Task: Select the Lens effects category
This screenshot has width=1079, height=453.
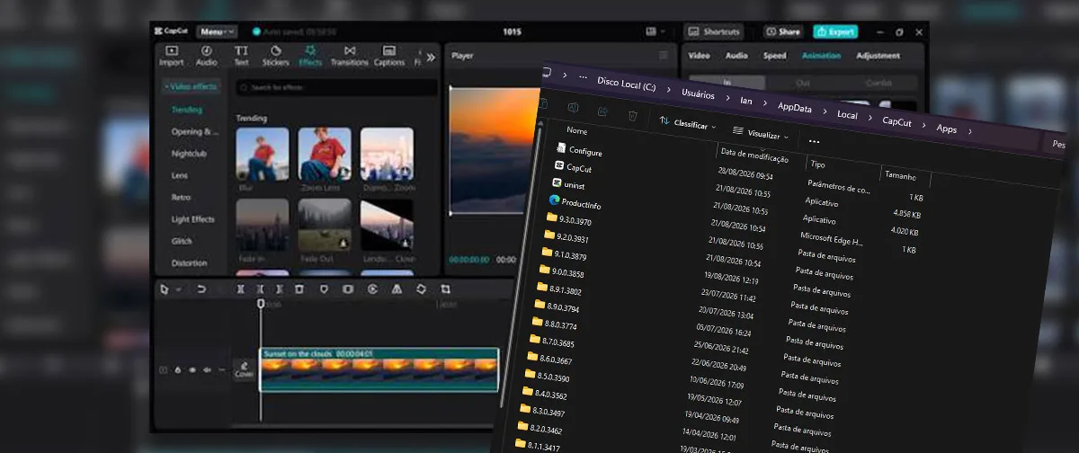Action: point(180,175)
